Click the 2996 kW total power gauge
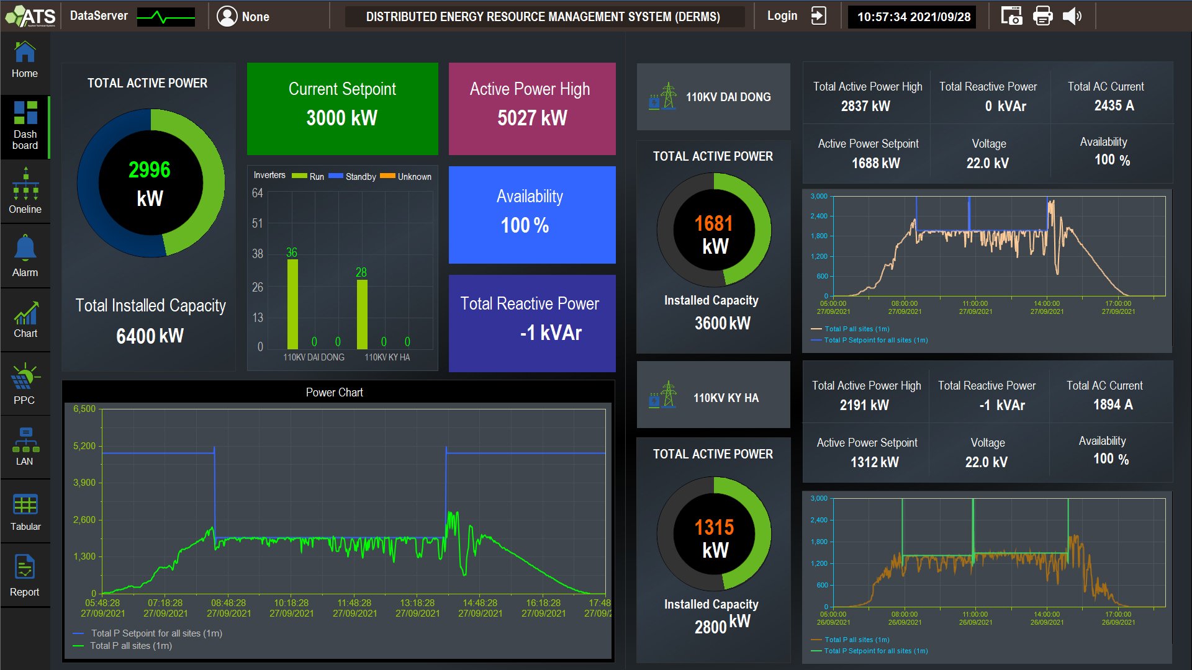The image size is (1192, 670). click(x=150, y=183)
